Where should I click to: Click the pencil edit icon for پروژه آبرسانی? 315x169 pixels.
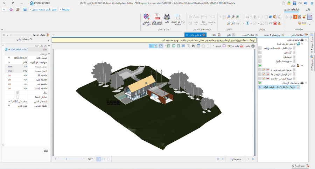pyautogui.click(x=264, y=79)
